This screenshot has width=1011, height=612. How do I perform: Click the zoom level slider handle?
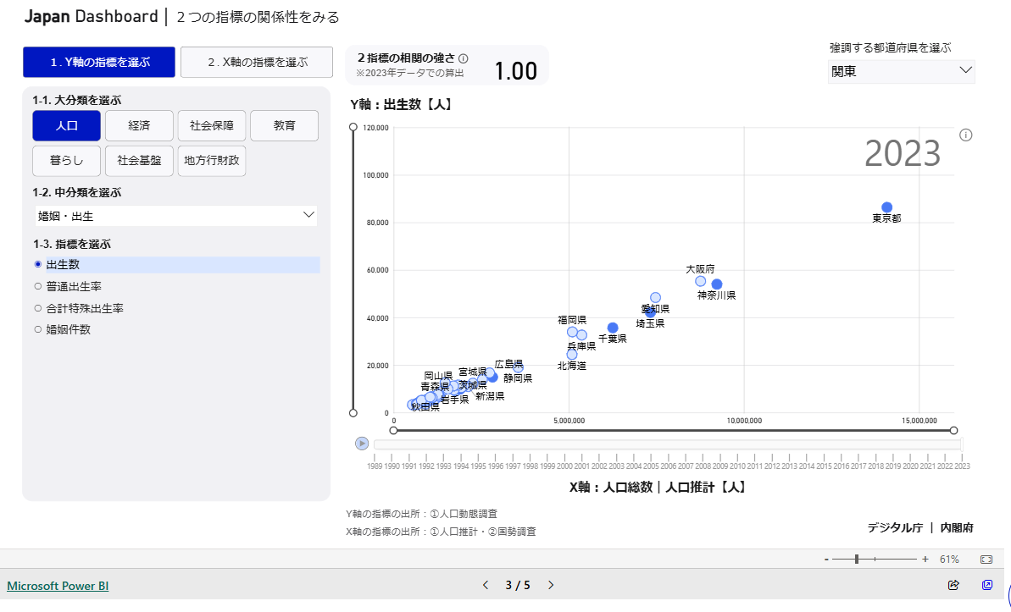coord(856,560)
